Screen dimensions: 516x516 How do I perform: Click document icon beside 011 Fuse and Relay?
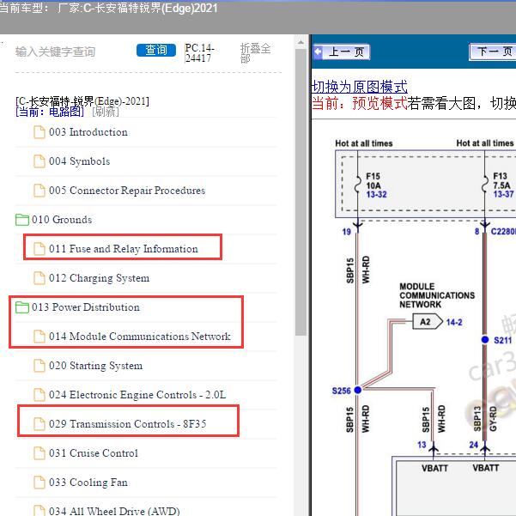coord(39,249)
